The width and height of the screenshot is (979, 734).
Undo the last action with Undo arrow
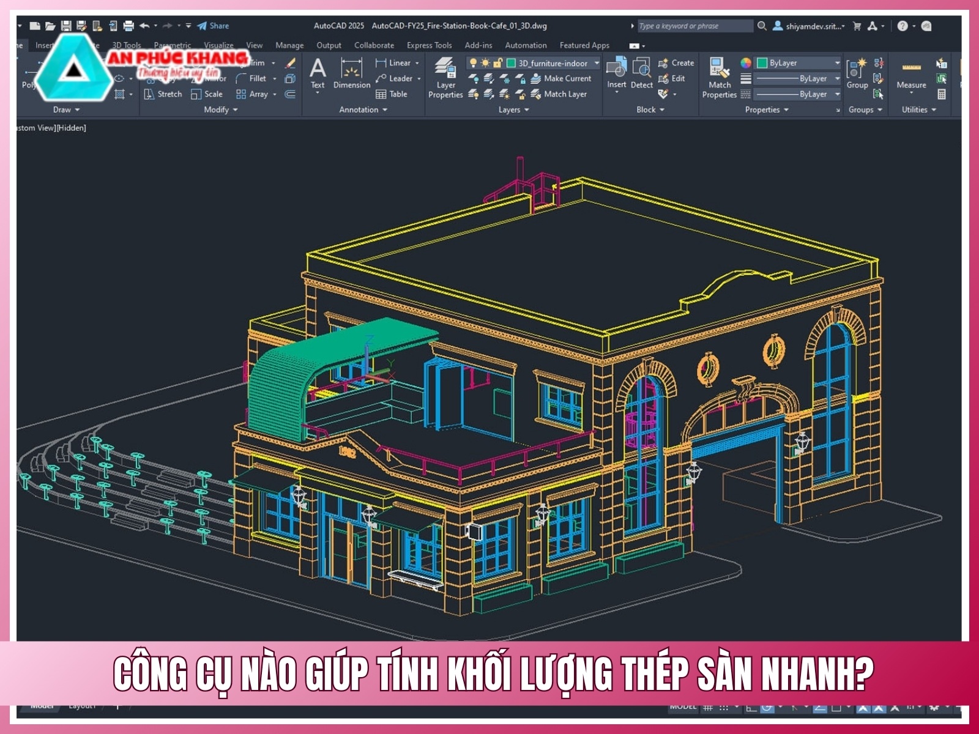click(x=144, y=26)
